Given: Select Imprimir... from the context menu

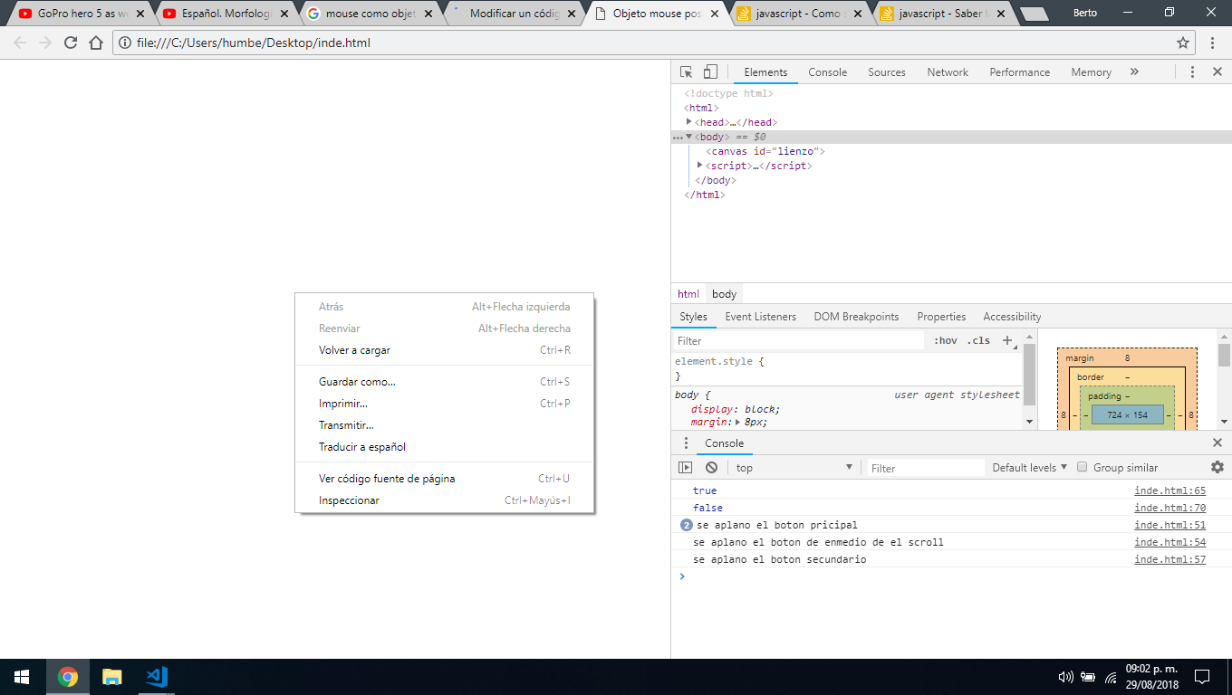Looking at the screenshot, I should (x=445, y=404).
